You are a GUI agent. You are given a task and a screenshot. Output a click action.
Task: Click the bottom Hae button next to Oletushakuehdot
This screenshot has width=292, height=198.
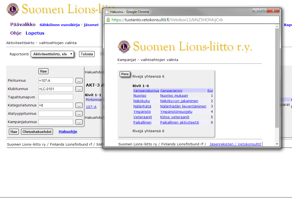(x=14, y=132)
